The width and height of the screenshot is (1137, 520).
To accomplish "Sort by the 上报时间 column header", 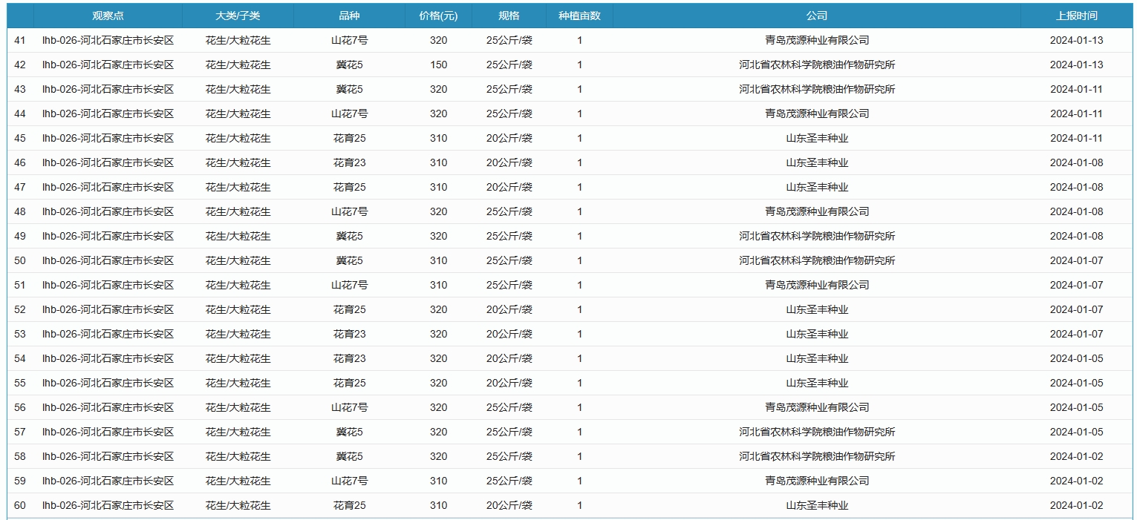I will 1076,16.
